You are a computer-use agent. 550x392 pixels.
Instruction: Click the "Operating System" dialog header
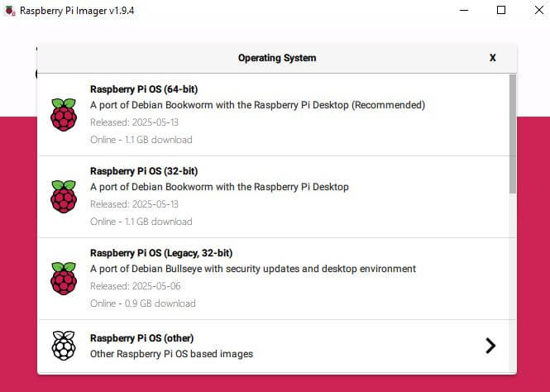point(277,58)
